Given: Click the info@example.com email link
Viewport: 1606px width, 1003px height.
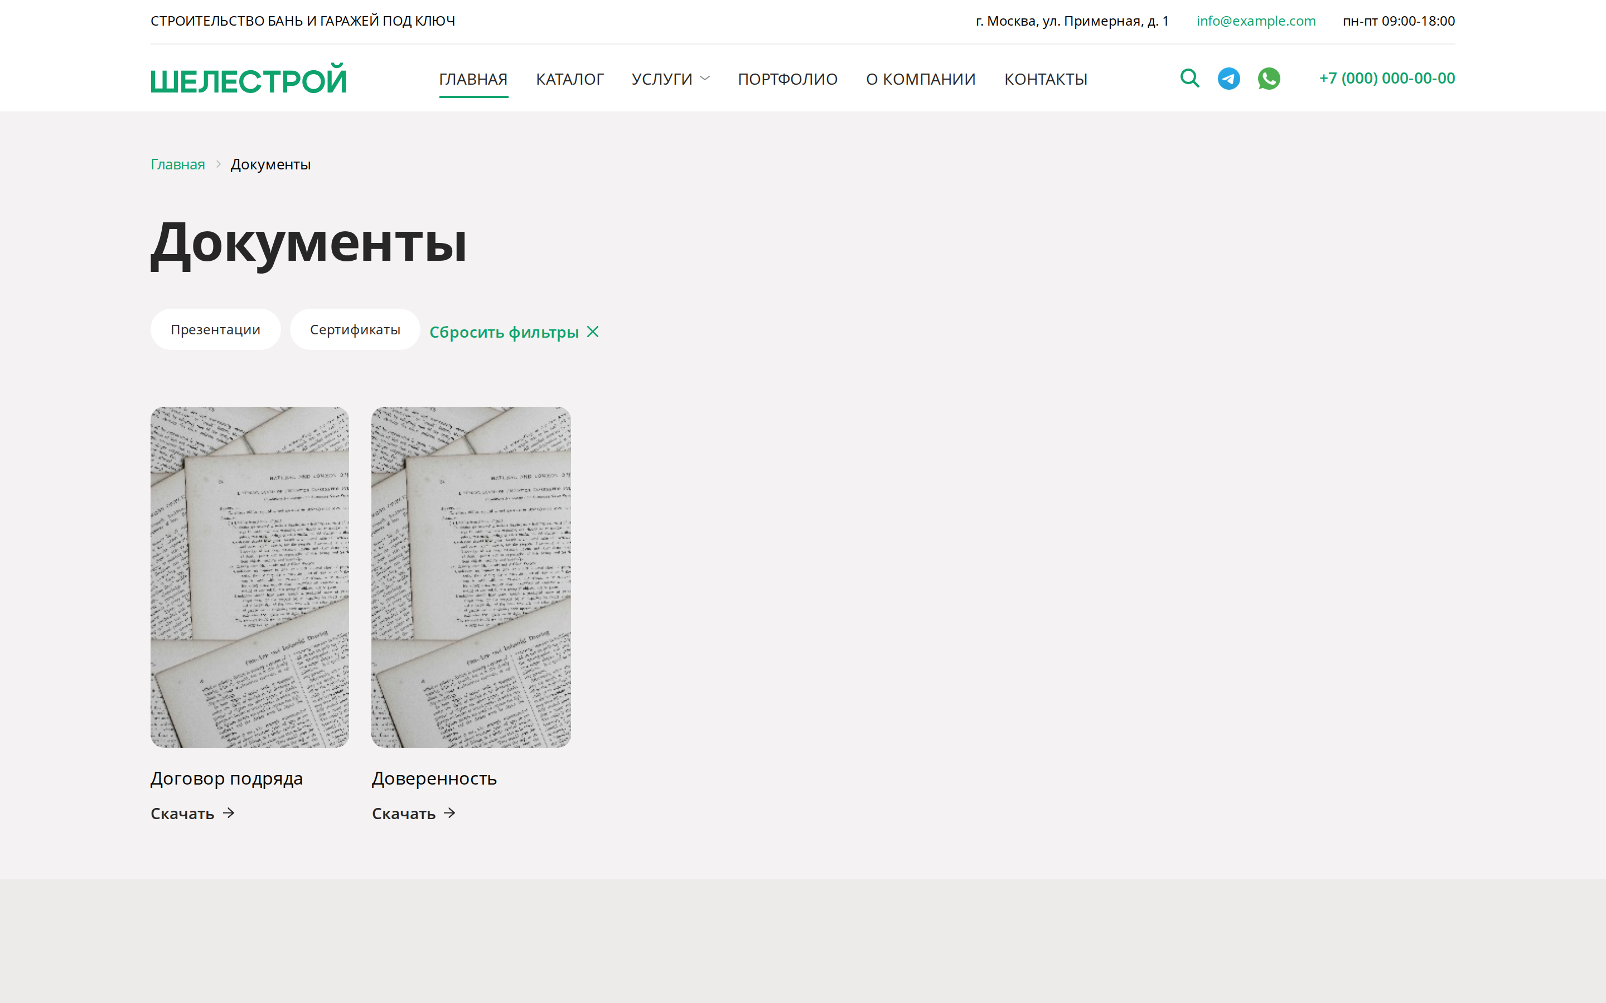Looking at the screenshot, I should click(1256, 21).
